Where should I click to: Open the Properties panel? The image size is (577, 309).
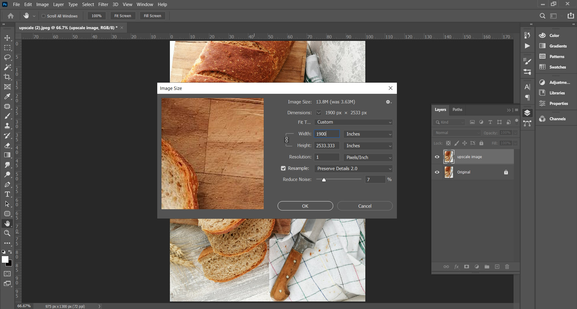click(x=559, y=103)
